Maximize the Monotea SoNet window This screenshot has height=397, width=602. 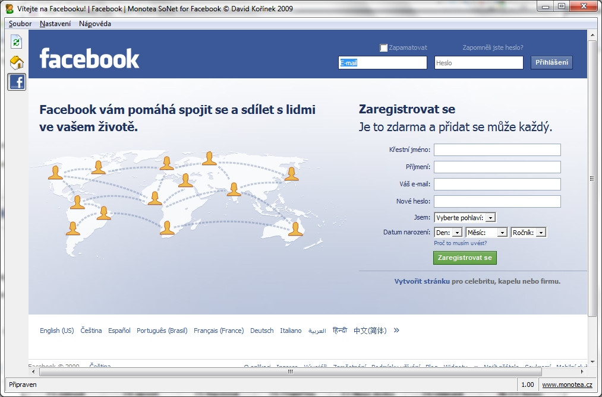point(562,7)
